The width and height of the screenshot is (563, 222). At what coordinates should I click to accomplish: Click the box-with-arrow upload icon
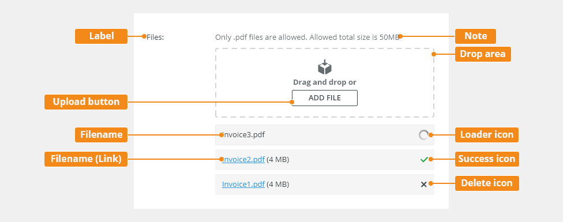[325, 67]
